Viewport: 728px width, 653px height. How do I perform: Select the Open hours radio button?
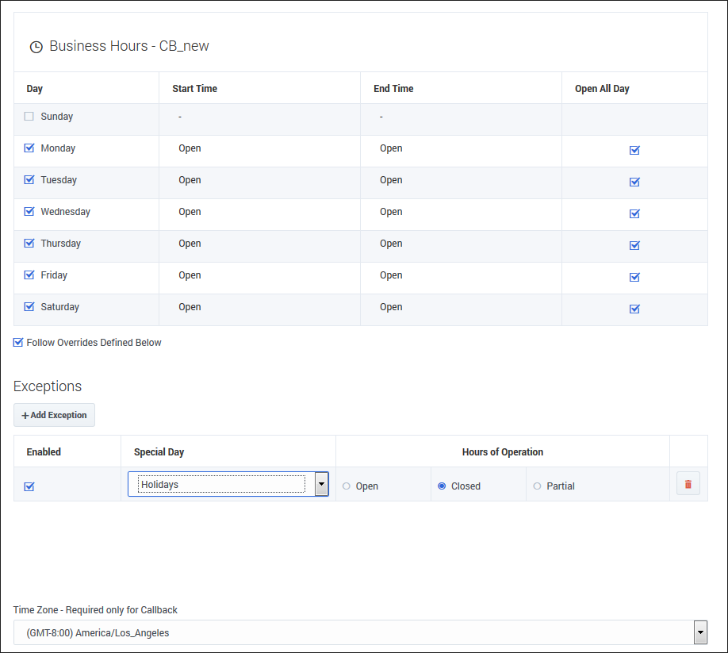pyautogui.click(x=347, y=486)
